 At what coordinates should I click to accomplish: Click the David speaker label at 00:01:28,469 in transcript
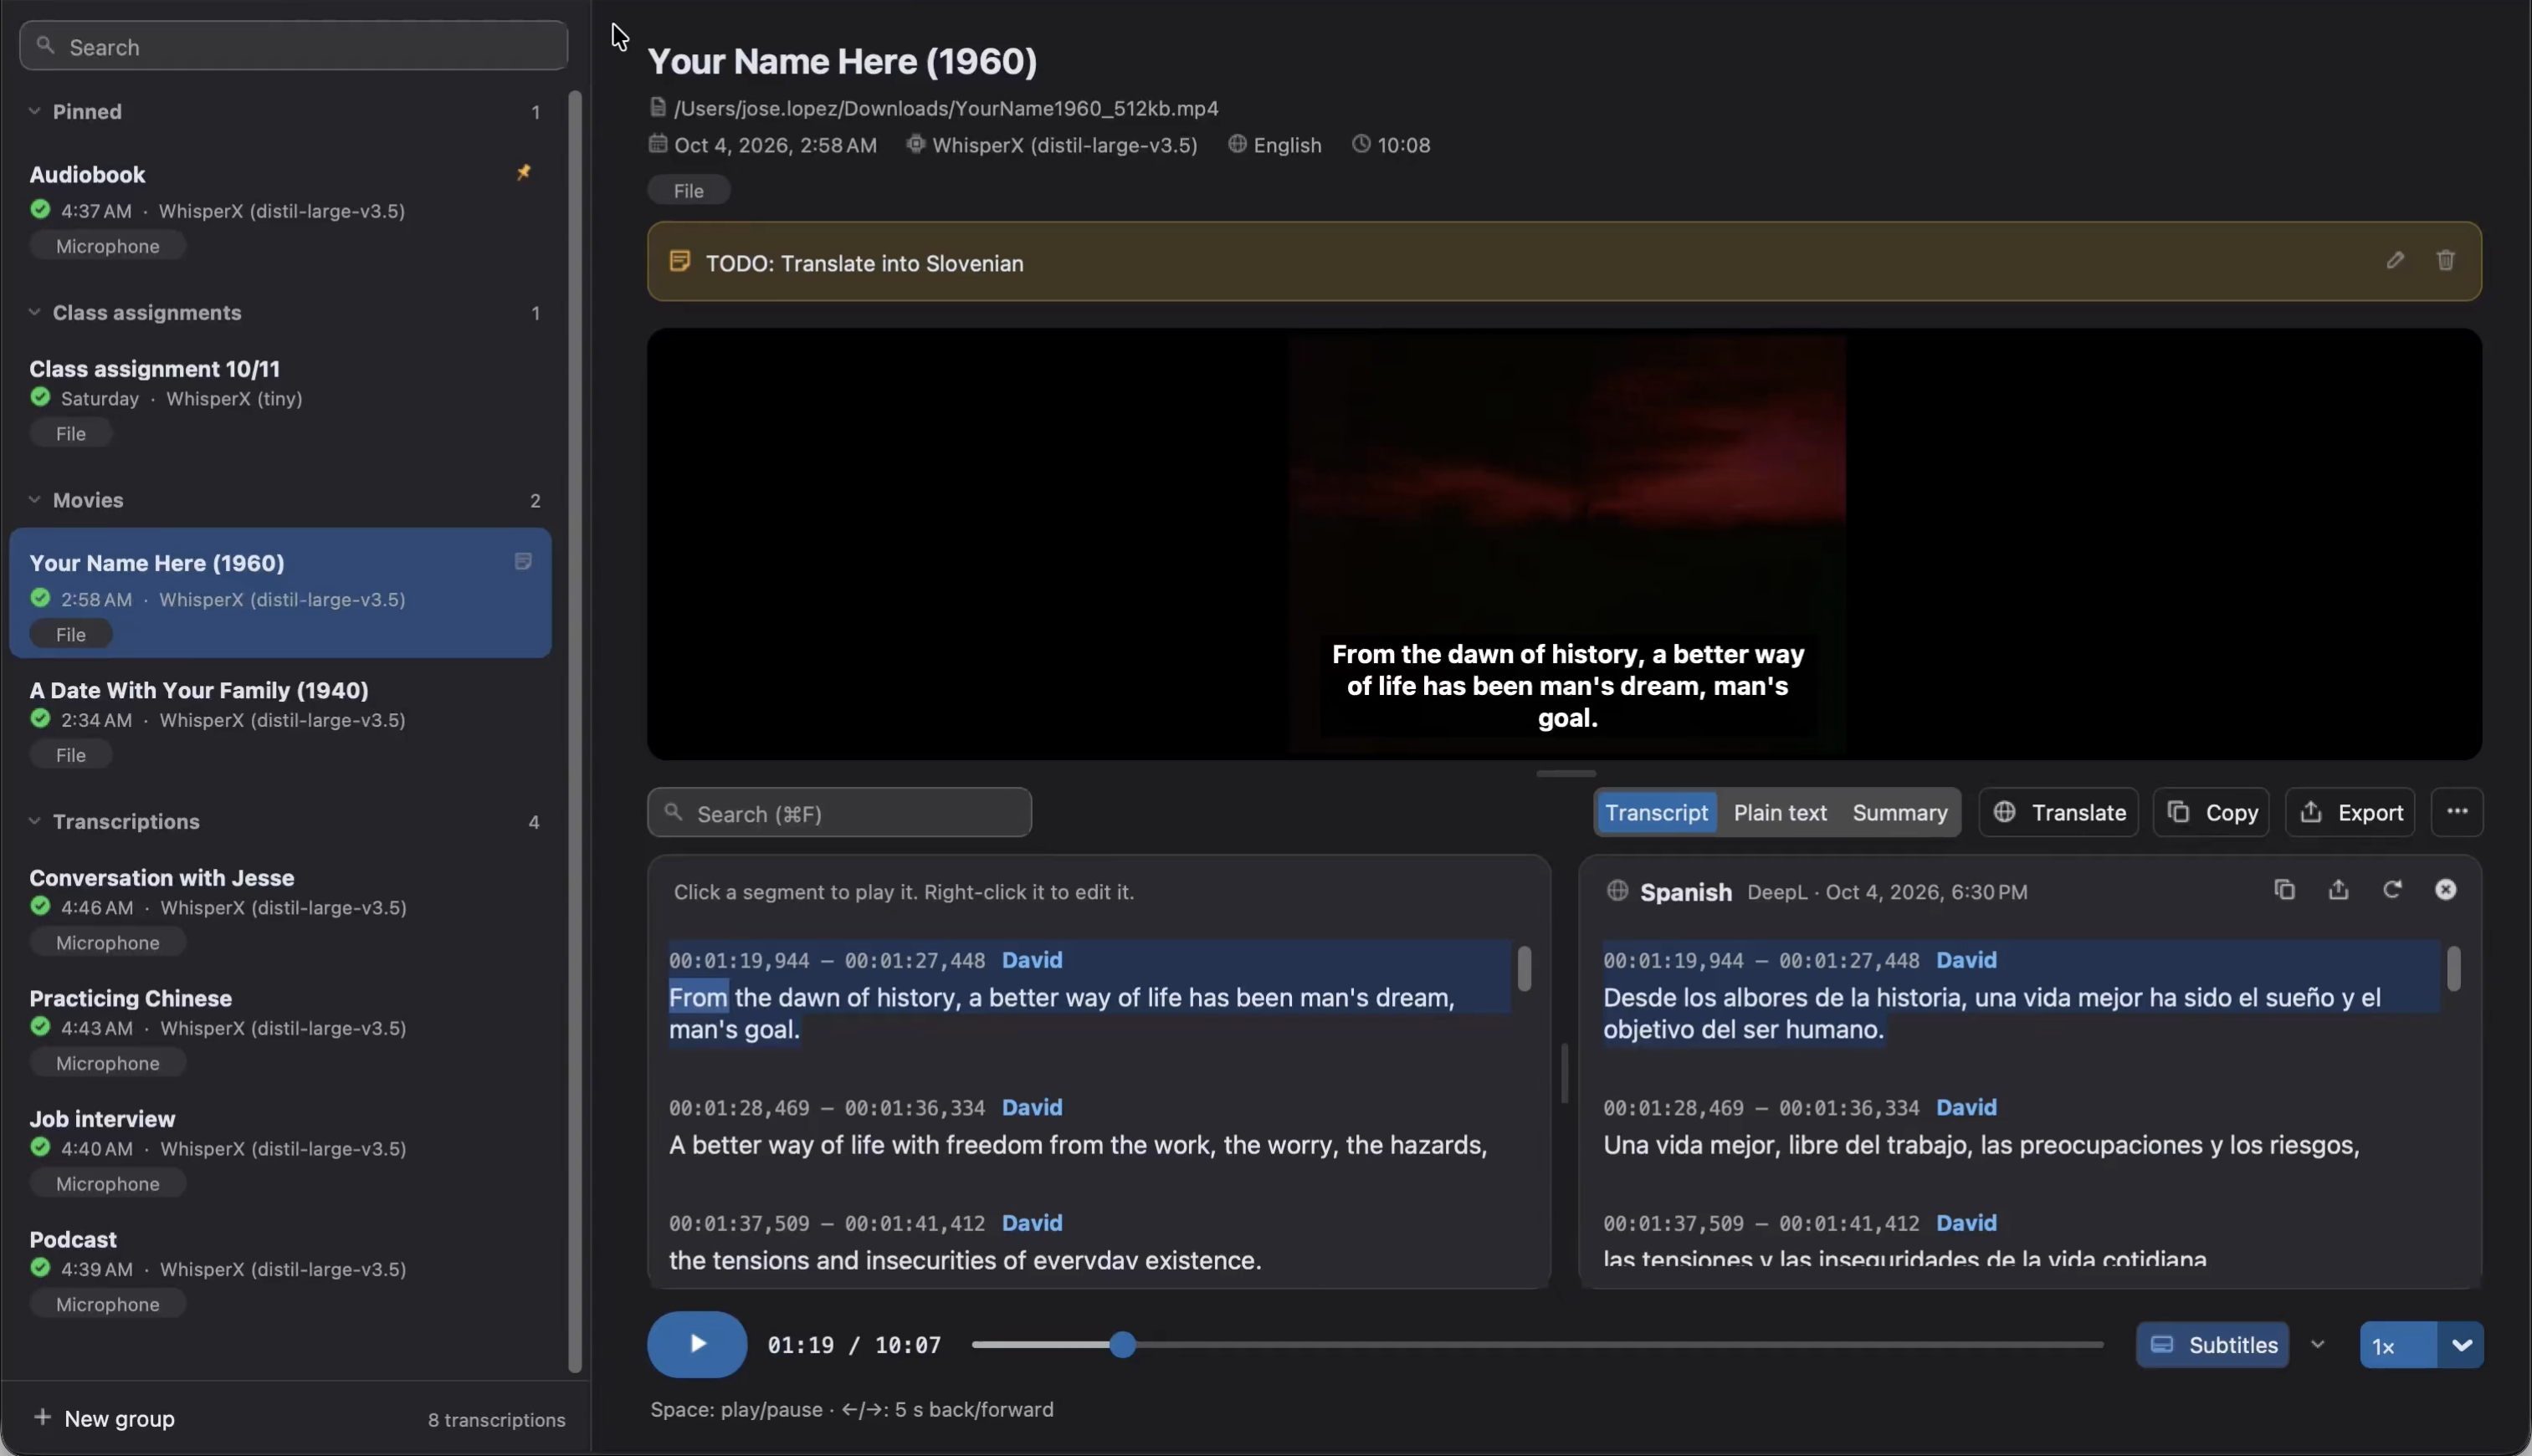click(1032, 1107)
